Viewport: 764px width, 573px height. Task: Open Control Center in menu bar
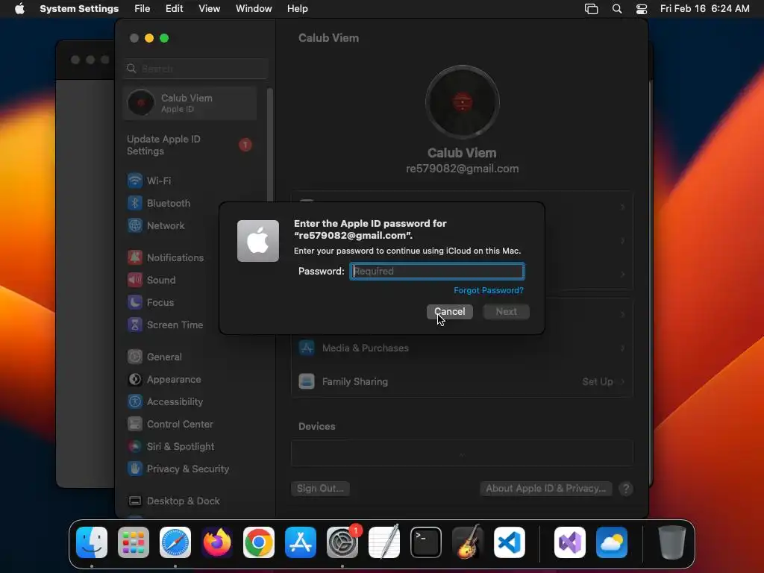[642, 9]
